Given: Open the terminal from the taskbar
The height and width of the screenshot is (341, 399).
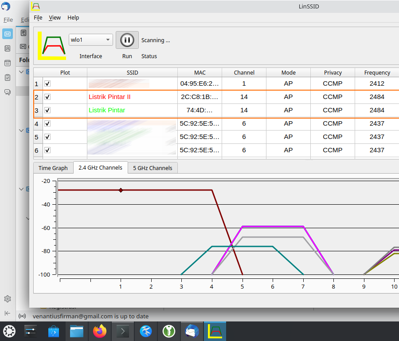Looking at the screenshot, I should (123, 331).
